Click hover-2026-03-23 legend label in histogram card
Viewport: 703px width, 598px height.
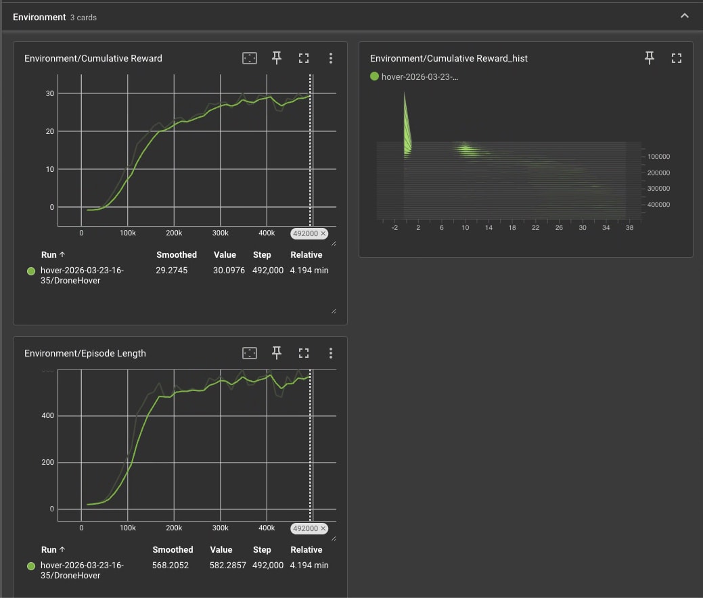419,76
